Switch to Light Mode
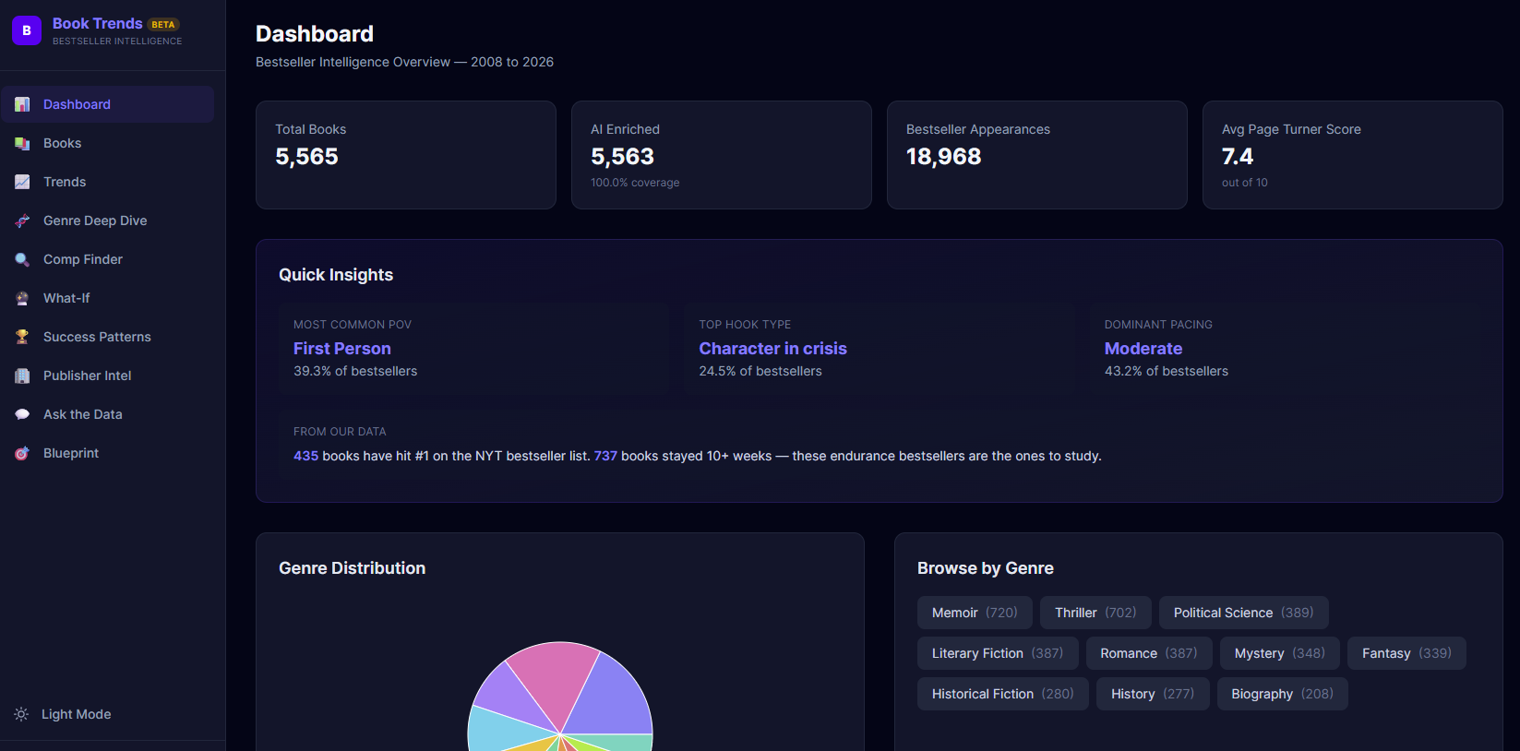 (63, 714)
